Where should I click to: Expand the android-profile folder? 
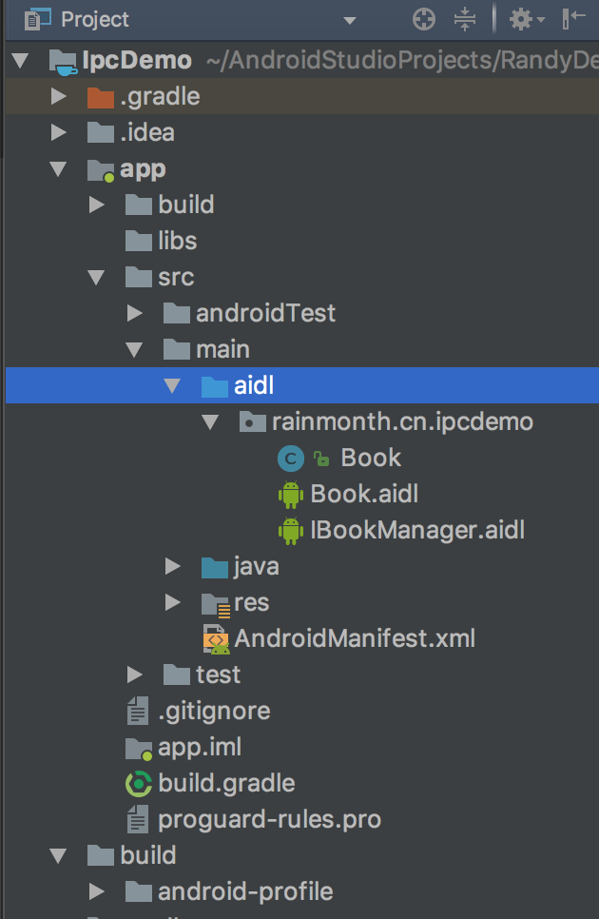[x=96, y=891]
